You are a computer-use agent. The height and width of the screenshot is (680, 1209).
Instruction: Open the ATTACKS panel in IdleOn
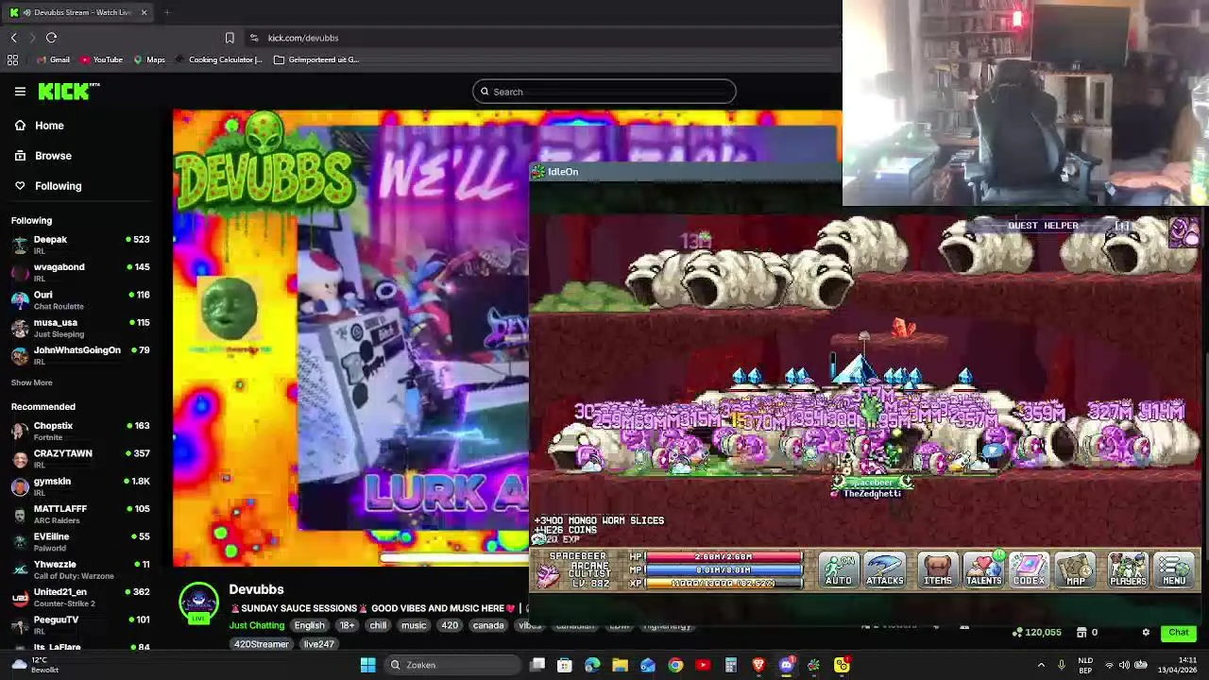885,569
